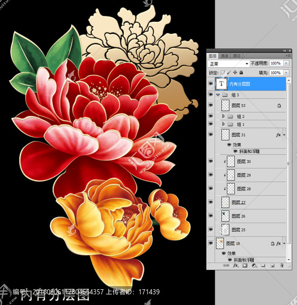Switch to the 图层 tab
297x305 pixels.
pos(213,56)
